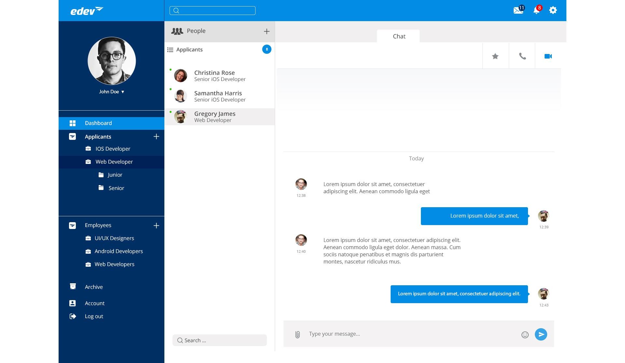Start a video call
Screen dimensions: 625x363
tap(548, 56)
